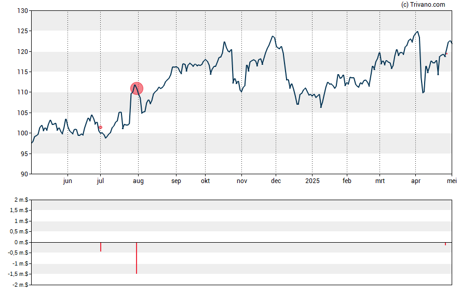Click the '1,5 m.$' volume axis label

tap(19, 210)
